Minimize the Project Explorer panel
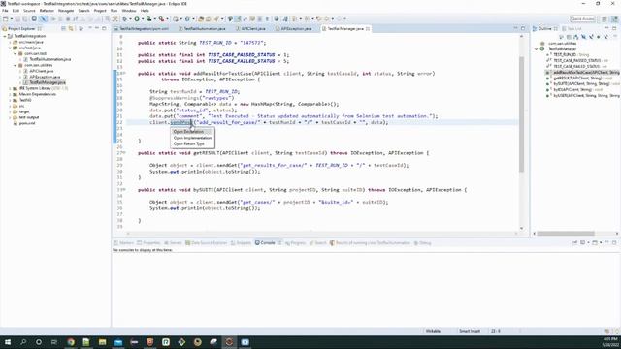Viewport: 621px width, 349px height. tap(97, 28)
